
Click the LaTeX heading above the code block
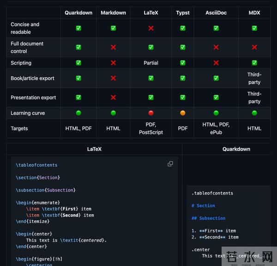pos(94,149)
